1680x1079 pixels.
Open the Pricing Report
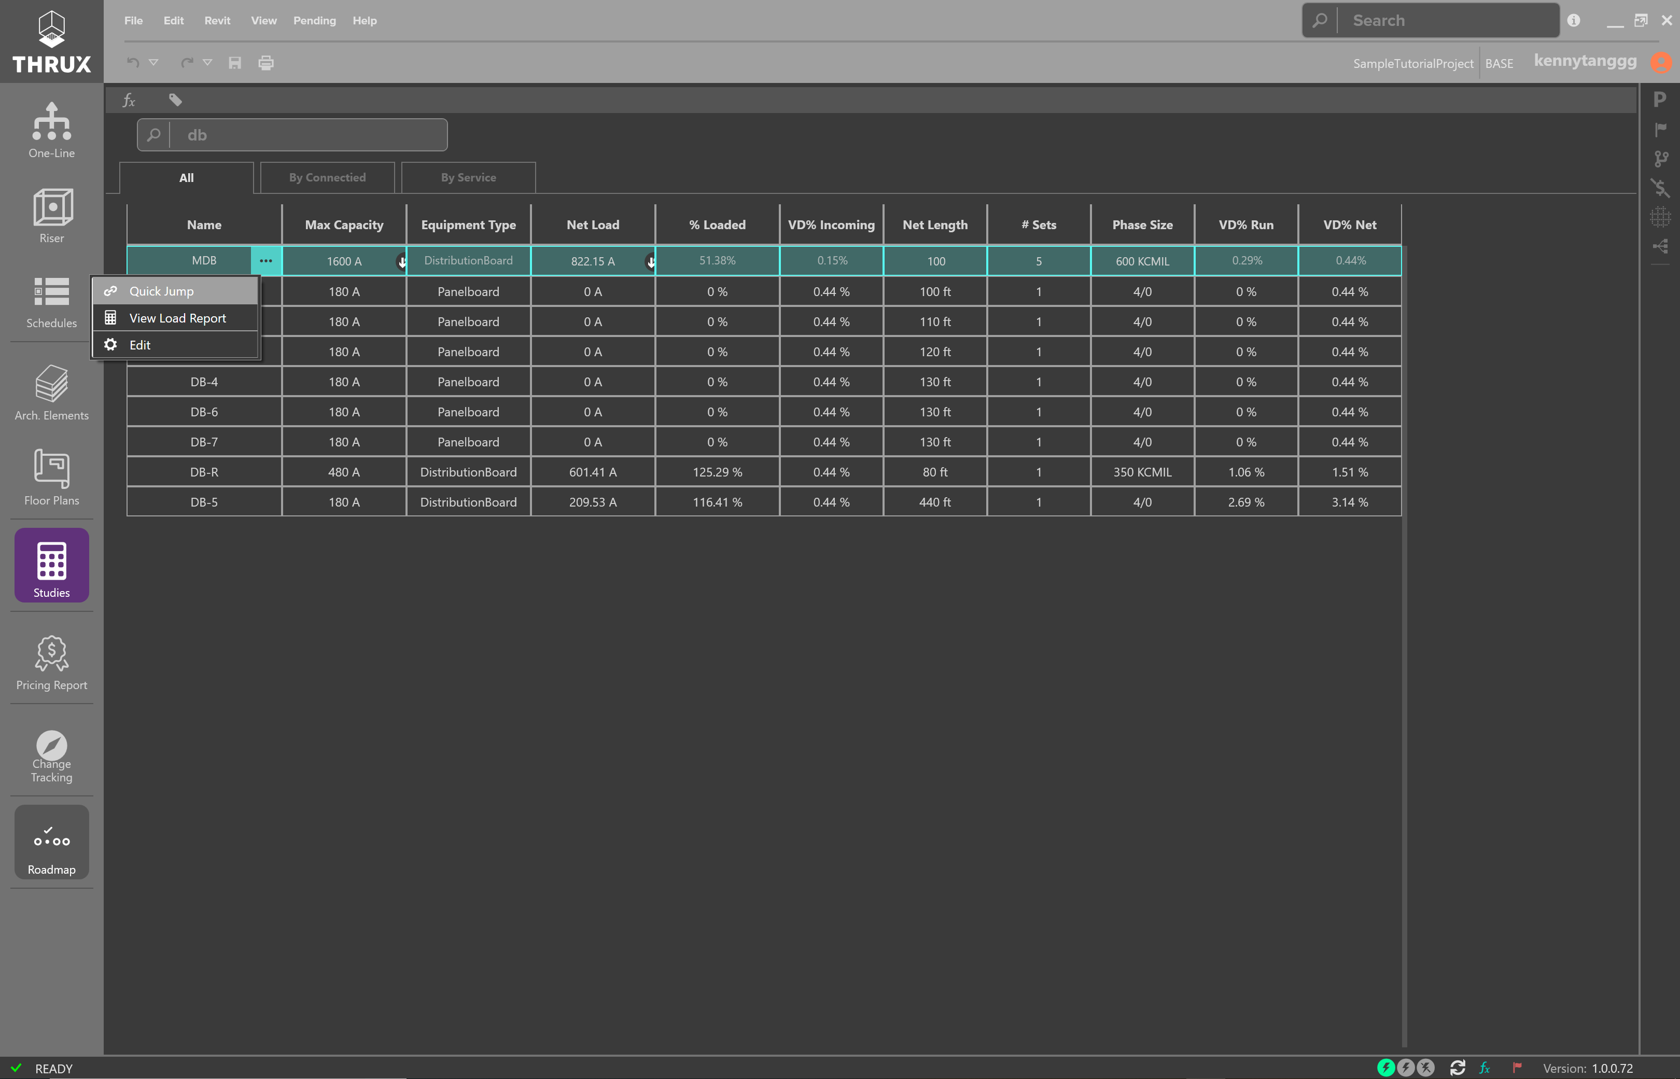coord(51,663)
